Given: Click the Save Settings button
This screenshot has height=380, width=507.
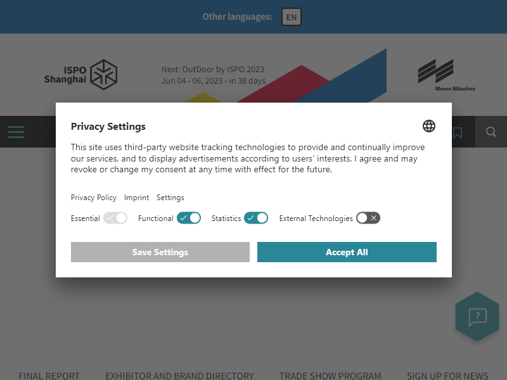Looking at the screenshot, I should click(x=160, y=252).
